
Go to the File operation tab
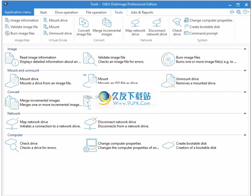pos(96,12)
